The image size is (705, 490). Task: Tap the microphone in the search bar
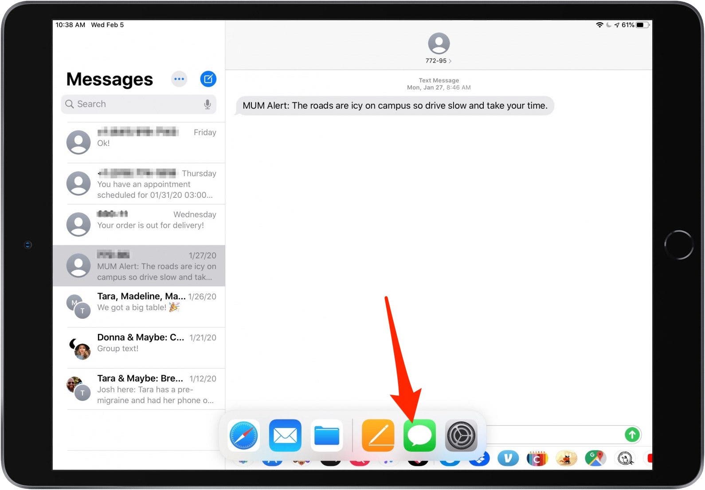click(207, 104)
